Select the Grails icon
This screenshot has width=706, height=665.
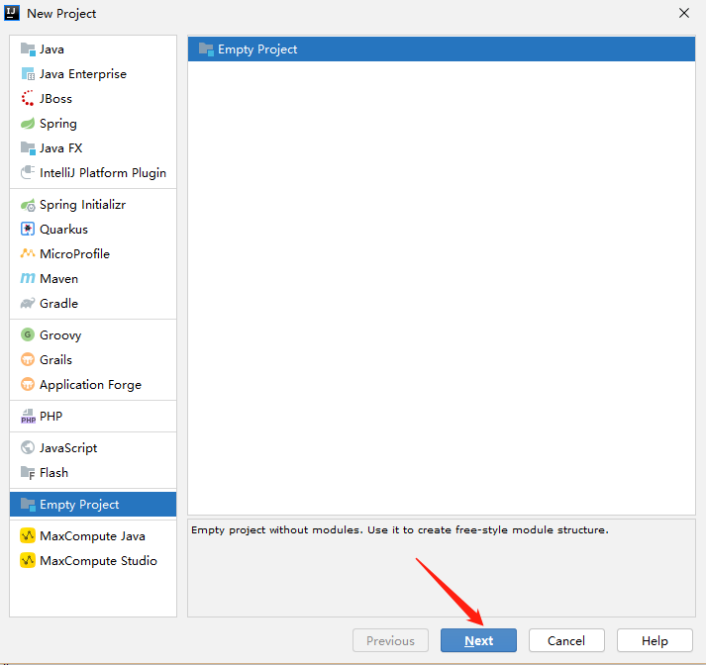tap(28, 359)
